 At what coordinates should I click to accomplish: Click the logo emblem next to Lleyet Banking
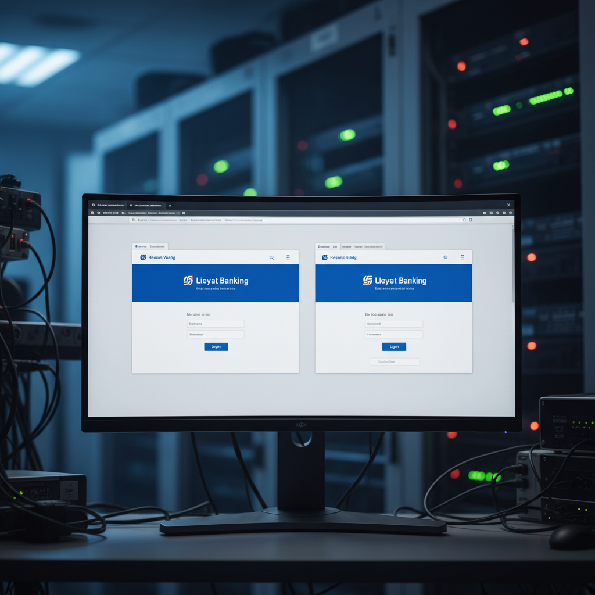tap(367, 281)
